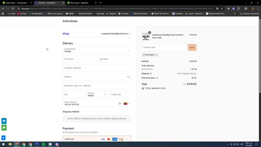Close the Verify Codes tab
This screenshot has width=261, height=147.
(x=31, y=3)
